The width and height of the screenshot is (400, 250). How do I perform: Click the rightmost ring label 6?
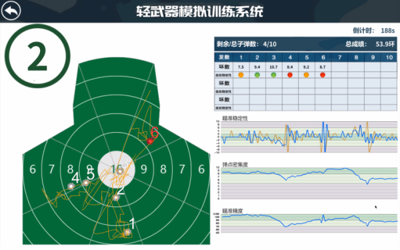click(x=201, y=169)
